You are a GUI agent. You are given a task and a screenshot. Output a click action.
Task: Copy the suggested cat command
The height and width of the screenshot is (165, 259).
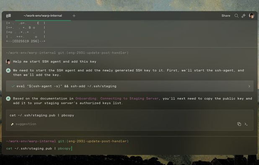(x=239, y=124)
